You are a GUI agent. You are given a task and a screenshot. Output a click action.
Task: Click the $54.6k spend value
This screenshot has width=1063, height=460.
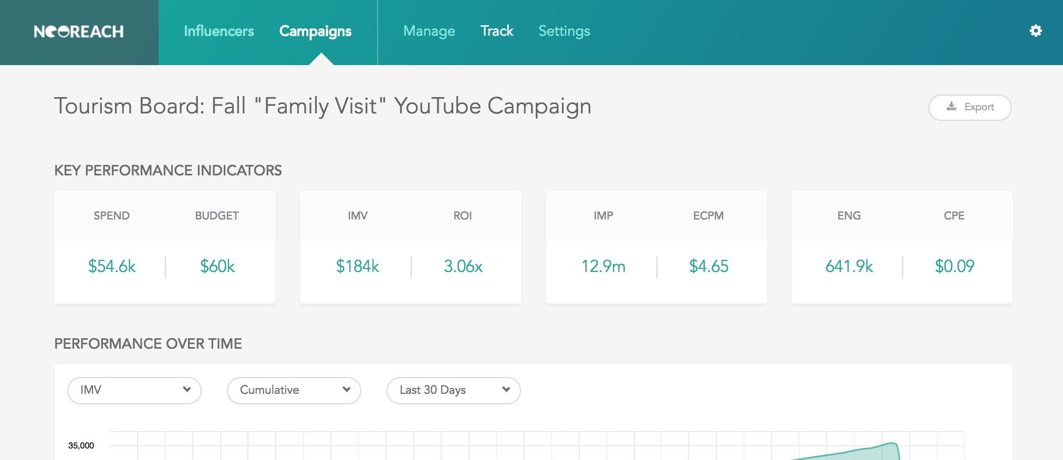point(112,266)
